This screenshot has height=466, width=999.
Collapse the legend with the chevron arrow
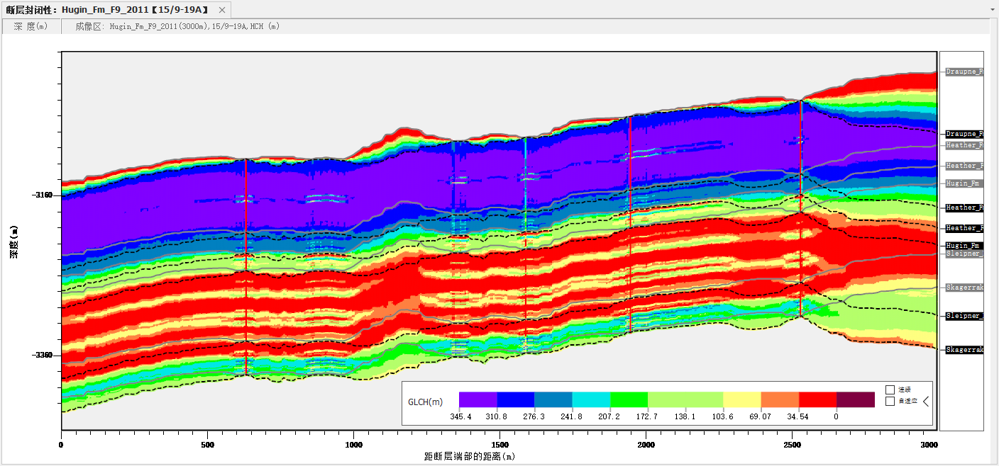tap(925, 401)
